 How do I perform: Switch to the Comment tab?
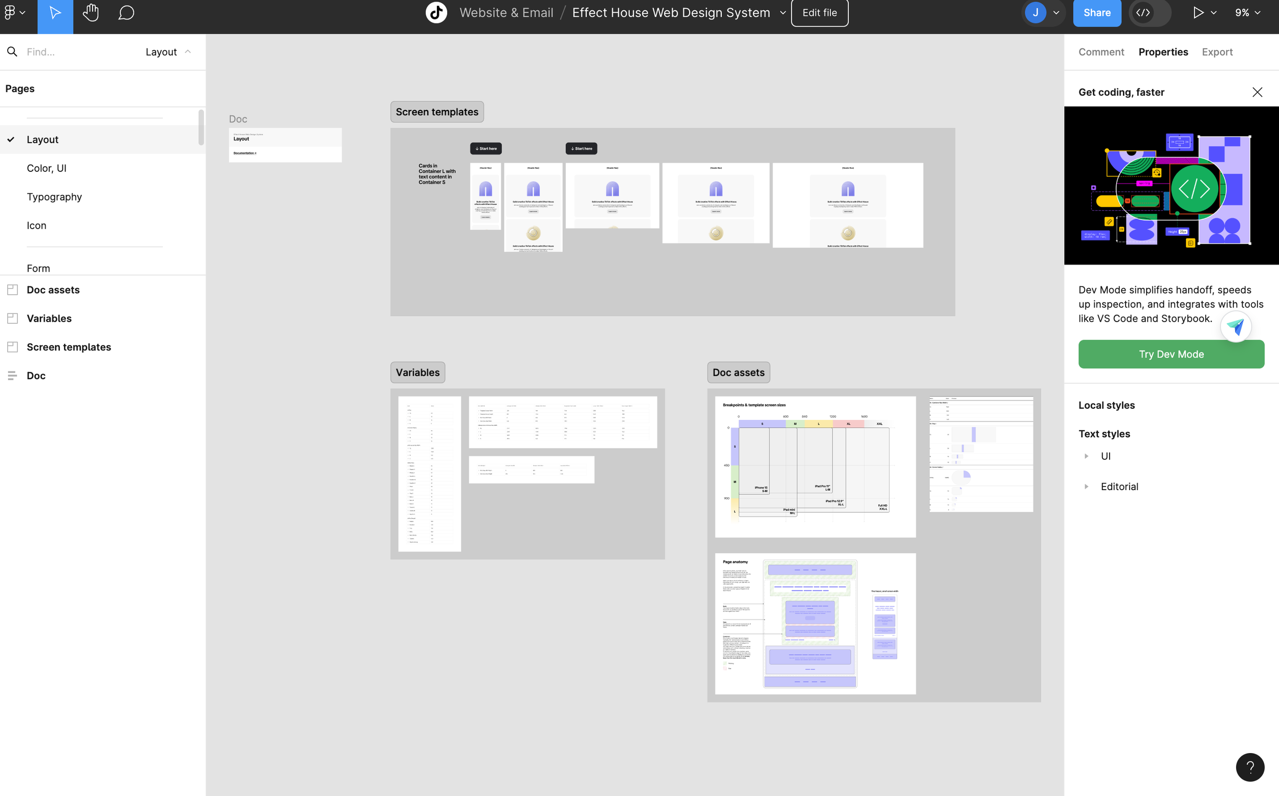(1100, 52)
